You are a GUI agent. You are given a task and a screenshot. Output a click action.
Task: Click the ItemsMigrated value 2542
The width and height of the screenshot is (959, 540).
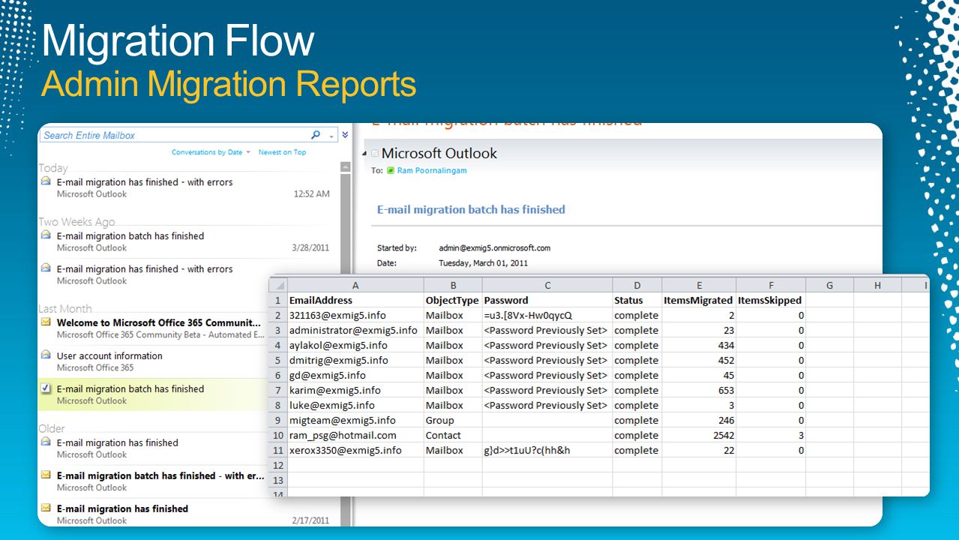[x=699, y=435]
